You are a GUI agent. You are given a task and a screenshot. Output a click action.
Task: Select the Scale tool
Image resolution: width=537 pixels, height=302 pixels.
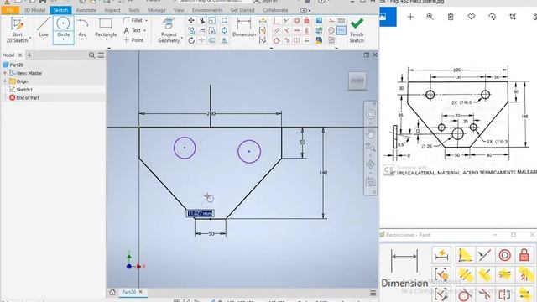coord(212,20)
